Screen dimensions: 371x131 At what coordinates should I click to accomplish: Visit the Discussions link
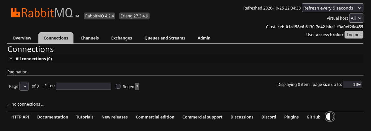pyautogui.click(x=242, y=117)
